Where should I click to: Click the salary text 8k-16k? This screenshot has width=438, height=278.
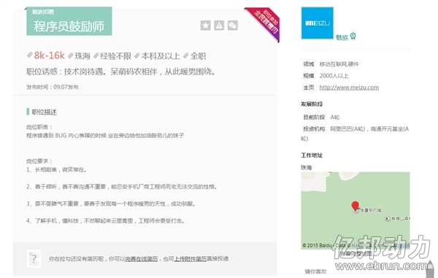[x=49, y=55]
